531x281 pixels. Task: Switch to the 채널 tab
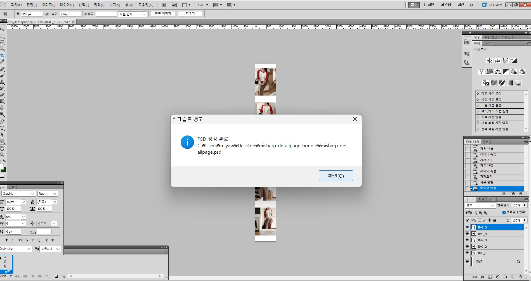click(x=481, y=199)
